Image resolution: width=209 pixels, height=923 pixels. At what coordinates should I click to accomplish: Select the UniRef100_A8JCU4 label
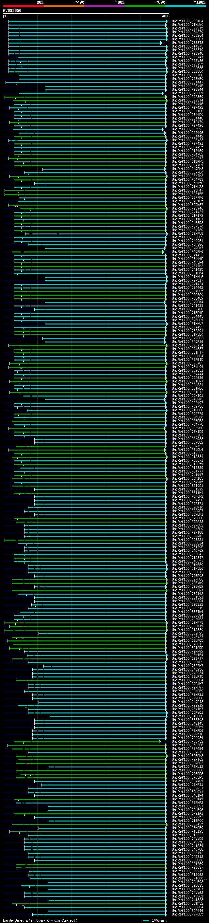click(187, 450)
